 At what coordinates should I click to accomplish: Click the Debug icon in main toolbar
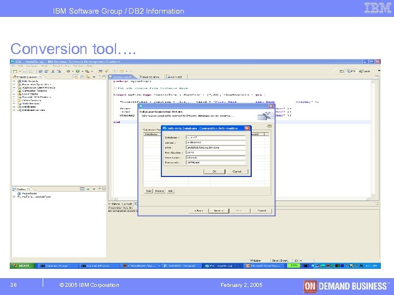(x=68, y=72)
